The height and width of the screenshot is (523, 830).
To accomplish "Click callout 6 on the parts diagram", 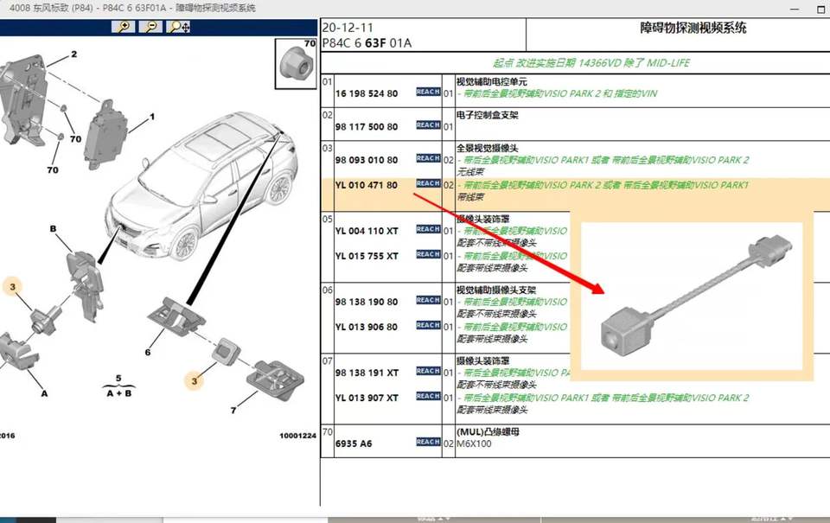I will (x=148, y=353).
